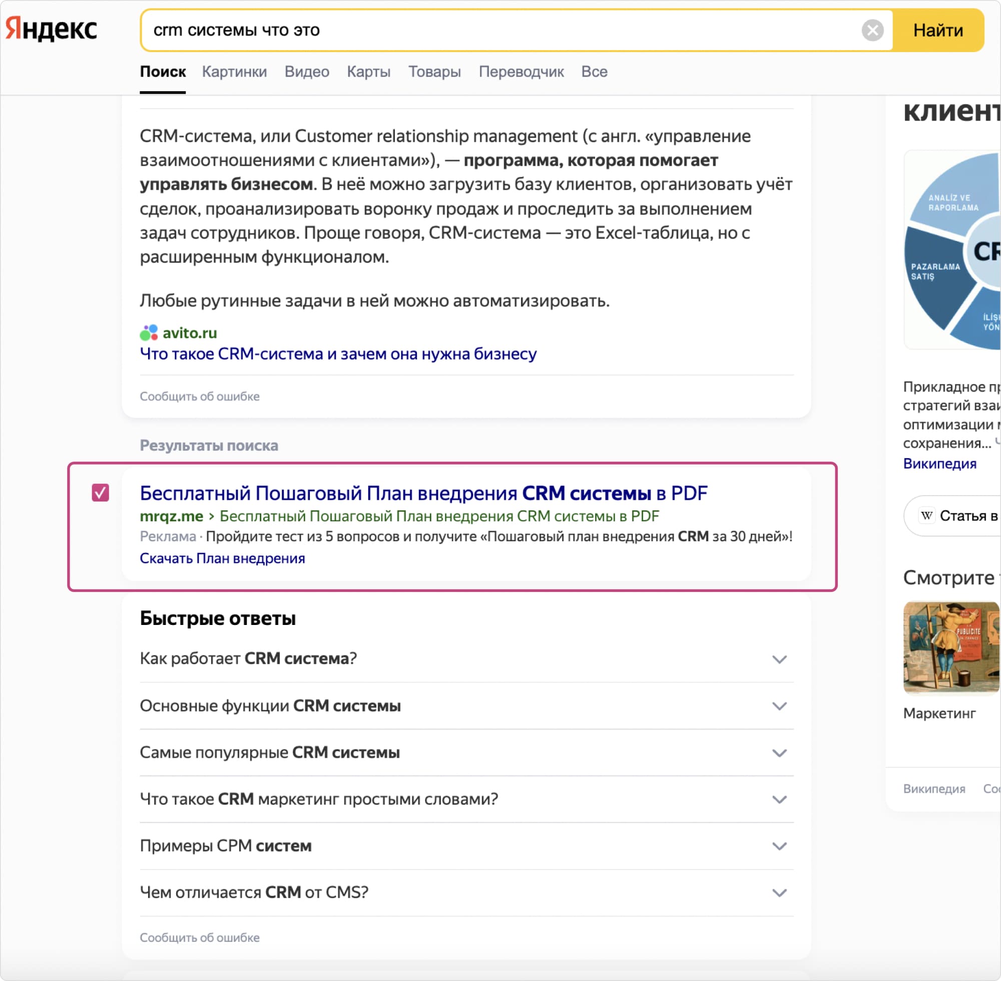Click the Yandex logo
Screen dimensions: 1001x981
tap(52, 29)
